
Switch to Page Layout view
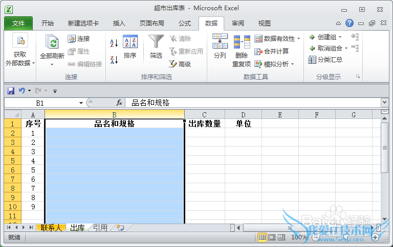tap(272, 237)
